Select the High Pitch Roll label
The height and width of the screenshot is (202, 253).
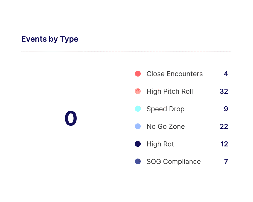pyautogui.click(x=170, y=91)
